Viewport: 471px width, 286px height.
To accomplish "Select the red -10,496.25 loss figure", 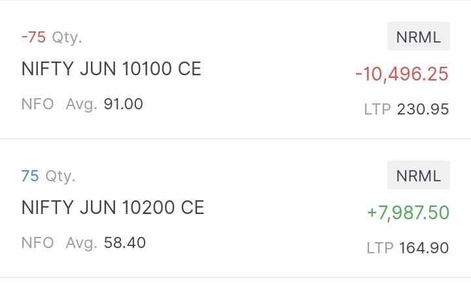I will click(x=402, y=74).
